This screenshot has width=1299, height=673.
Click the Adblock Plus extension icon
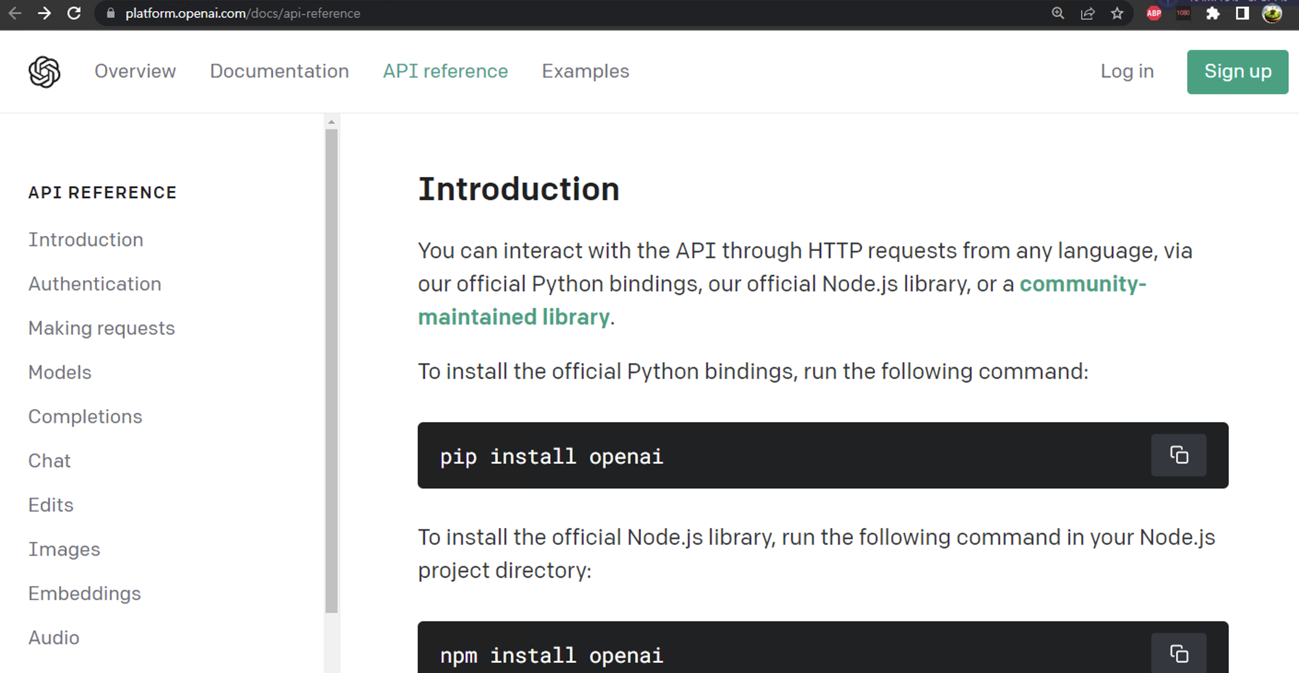click(1154, 14)
